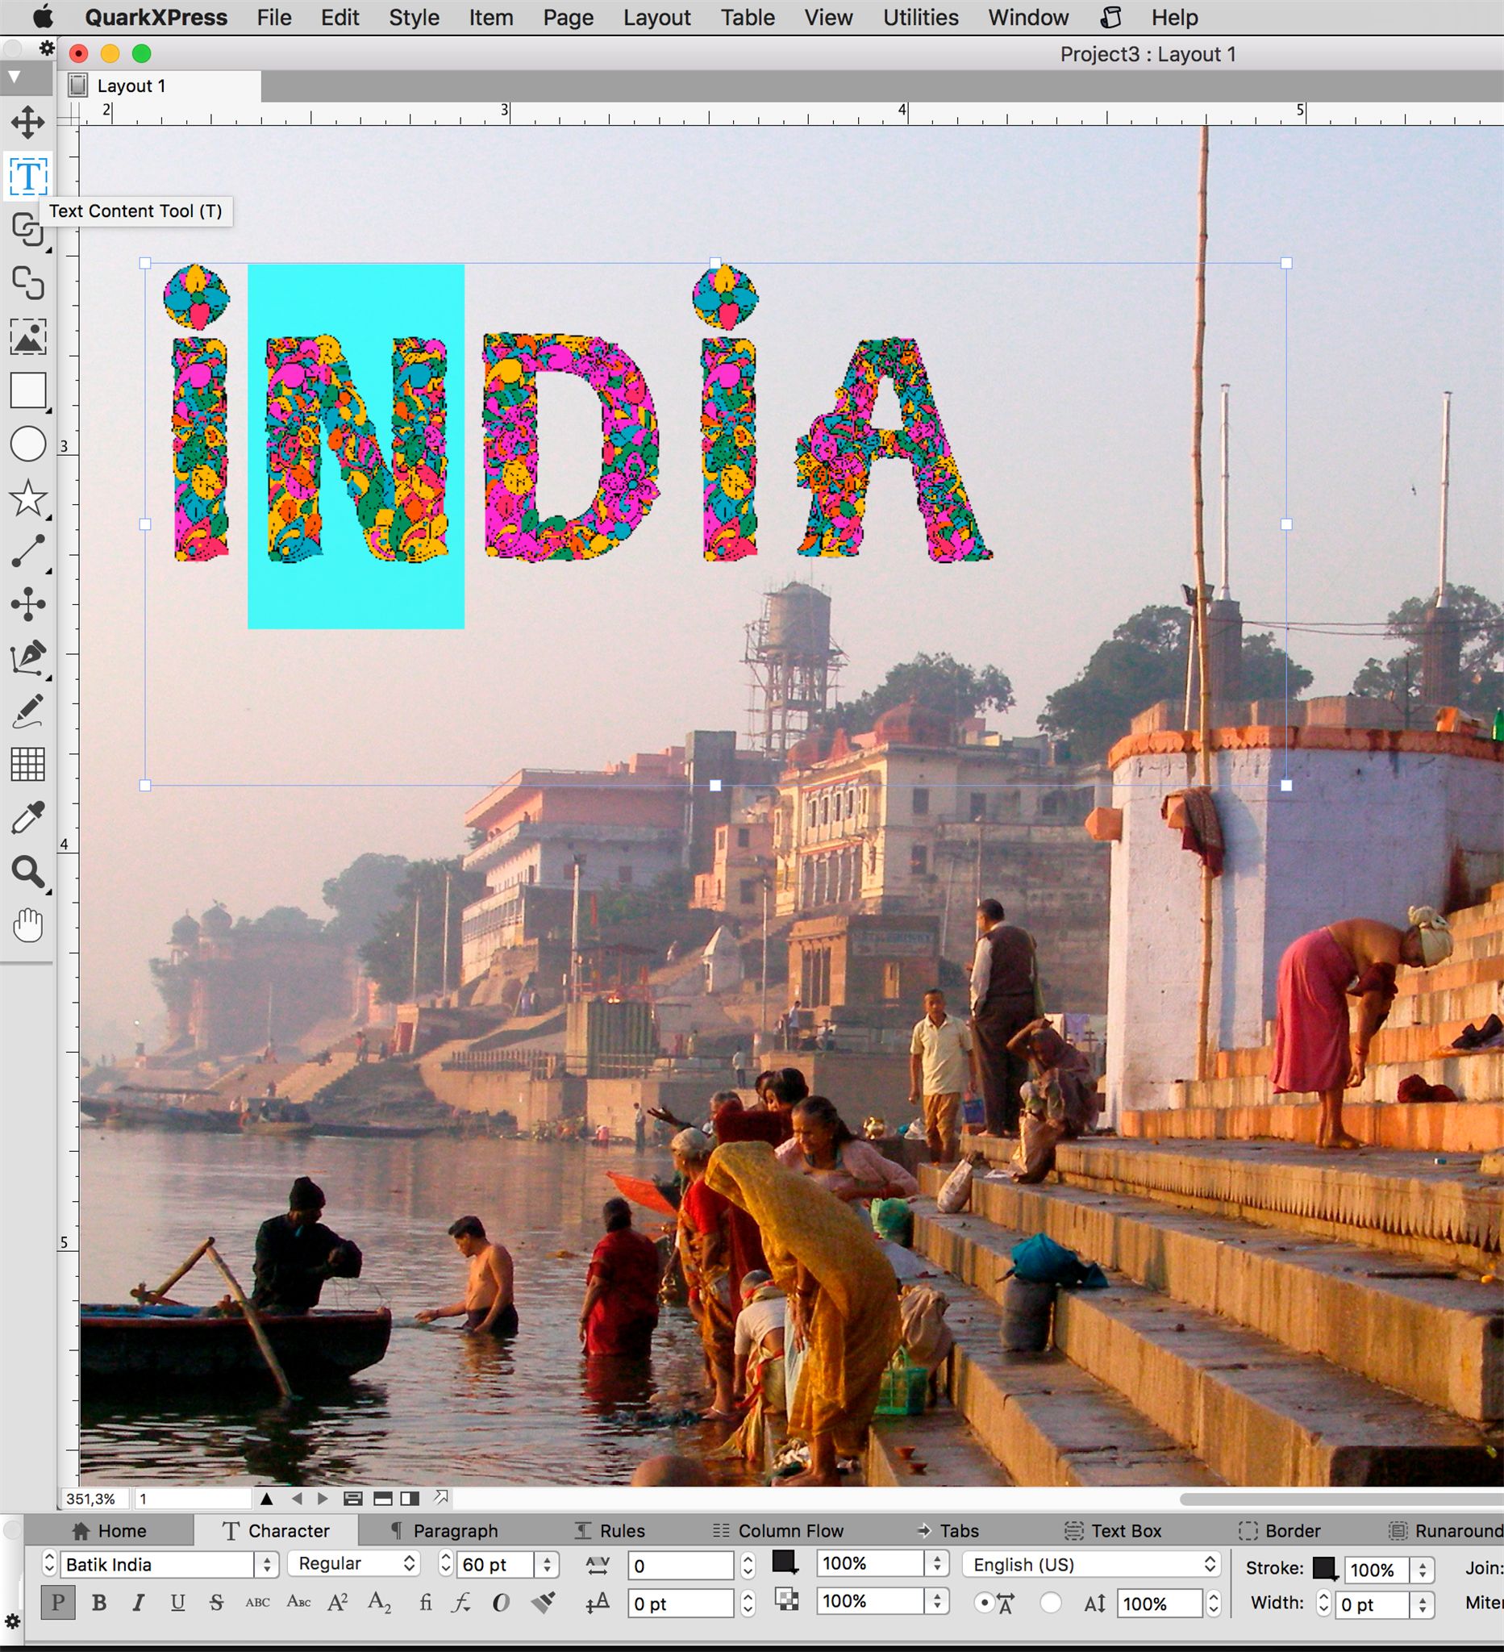The image size is (1504, 1652).
Task: Select the Zoom magnifier tool
Action: [28, 872]
